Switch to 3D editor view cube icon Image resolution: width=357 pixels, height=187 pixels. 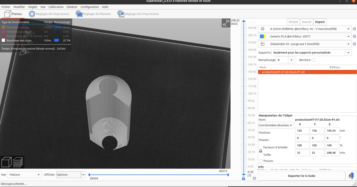point(6,162)
